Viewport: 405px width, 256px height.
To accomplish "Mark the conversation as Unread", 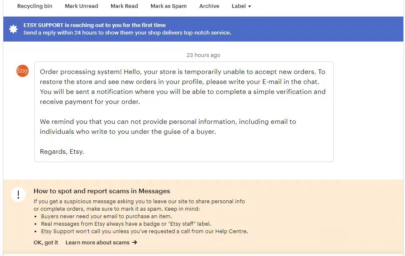I will point(81,6).
